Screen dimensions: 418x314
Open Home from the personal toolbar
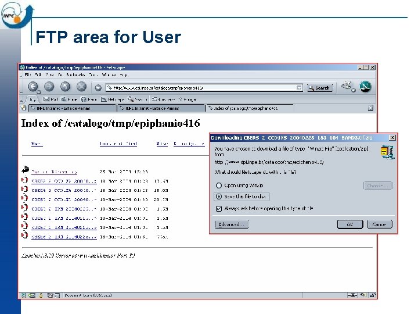point(69,99)
